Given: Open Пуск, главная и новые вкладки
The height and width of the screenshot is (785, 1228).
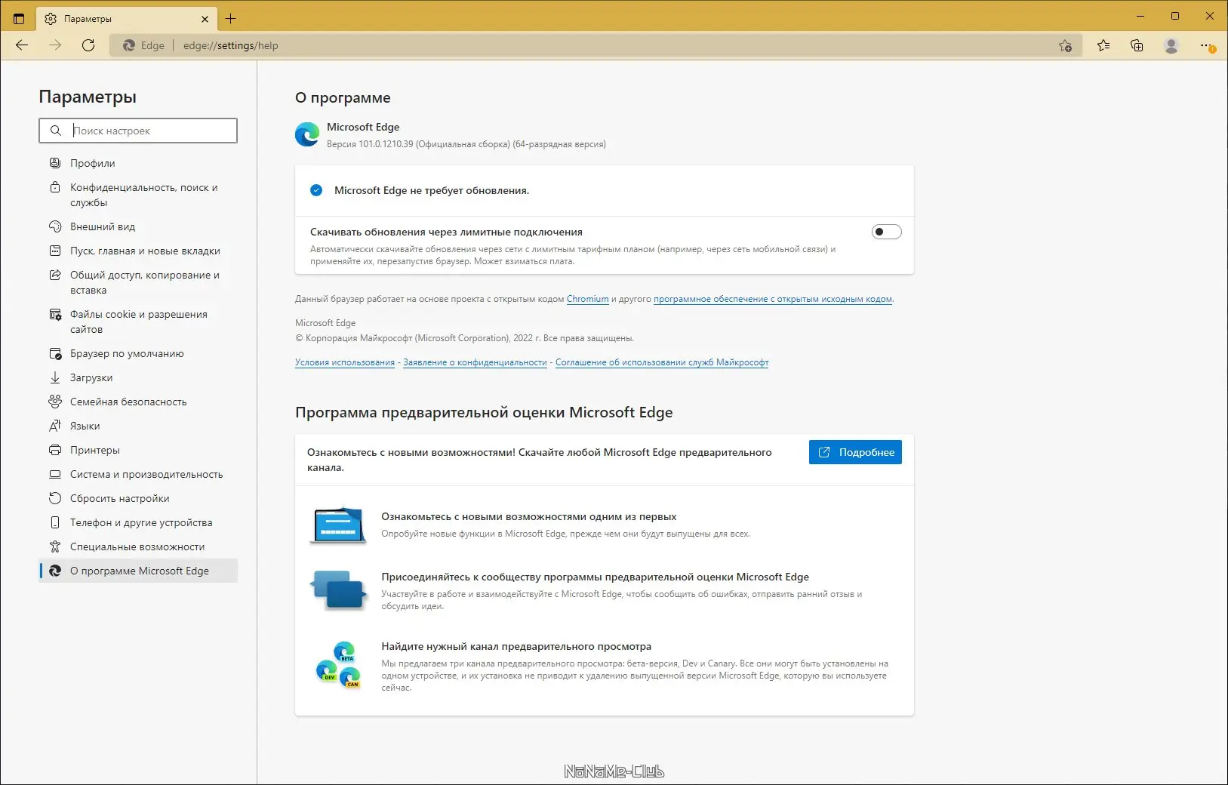Looking at the screenshot, I should coord(138,251).
